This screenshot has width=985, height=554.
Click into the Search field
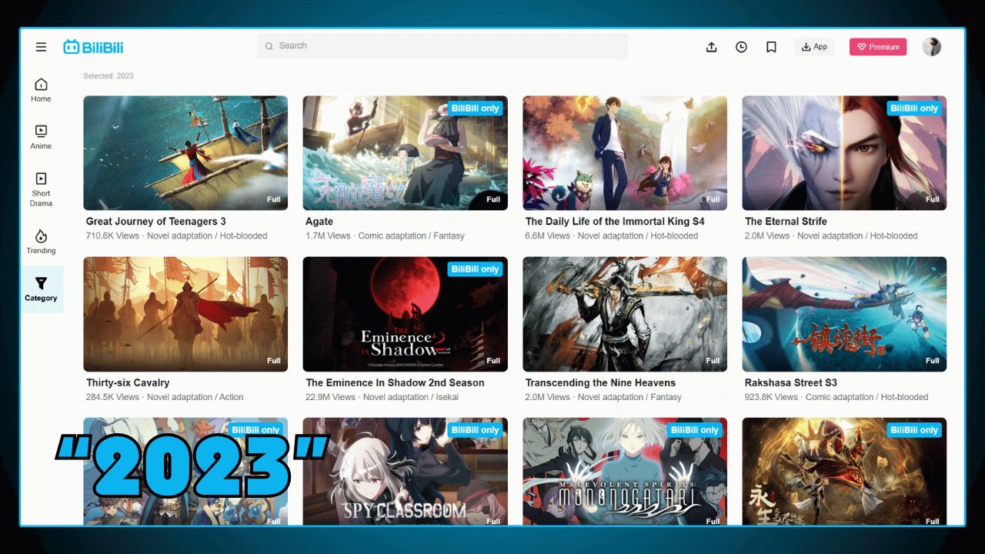[442, 46]
